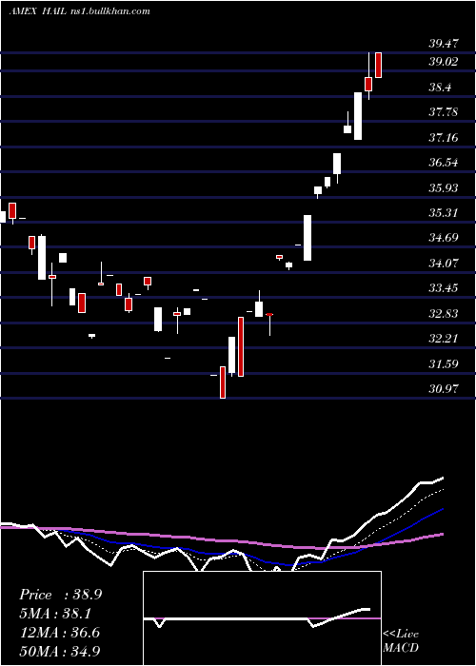Click the 37.16 price axis label
Image resolution: width=476 pixels, height=666 pixels.
(444, 138)
